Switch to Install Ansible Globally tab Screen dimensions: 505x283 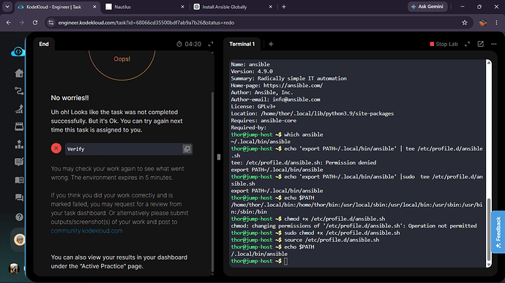coord(233,7)
